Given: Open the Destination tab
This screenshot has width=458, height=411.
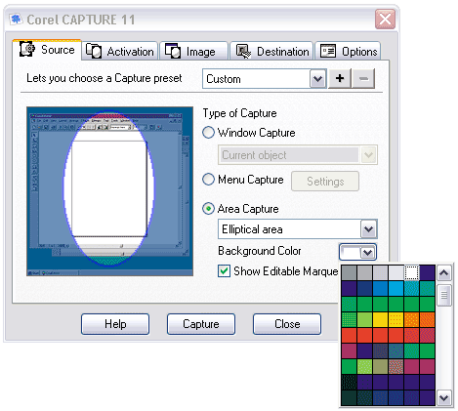Looking at the screenshot, I should point(271,51).
